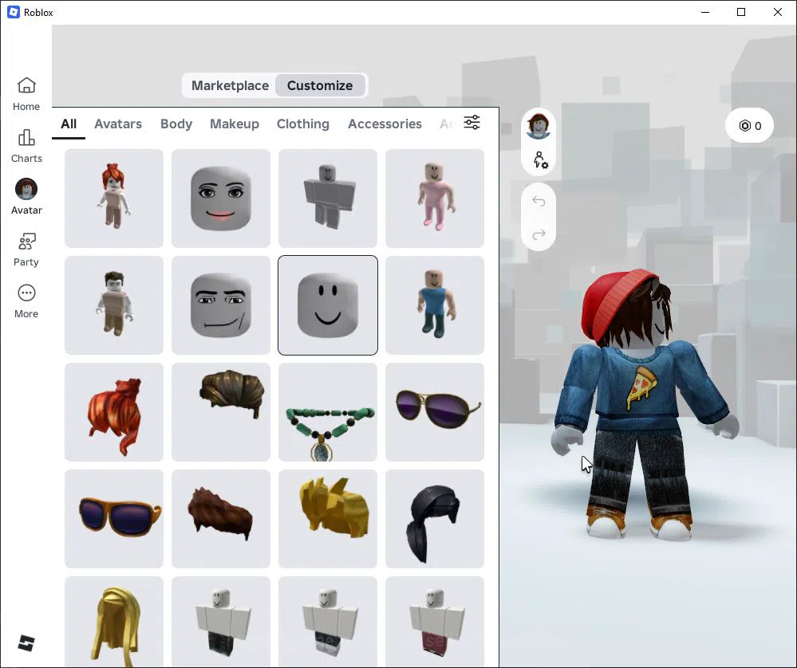Open avatar body settings icon

pos(540,160)
